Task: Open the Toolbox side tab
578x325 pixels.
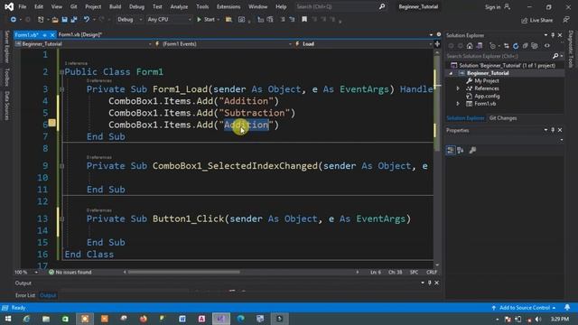Action: pyautogui.click(x=6, y=77)
